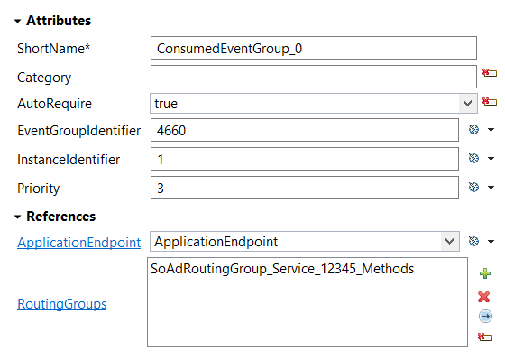
Task: Remove routing group with red X
Action: 483,297
